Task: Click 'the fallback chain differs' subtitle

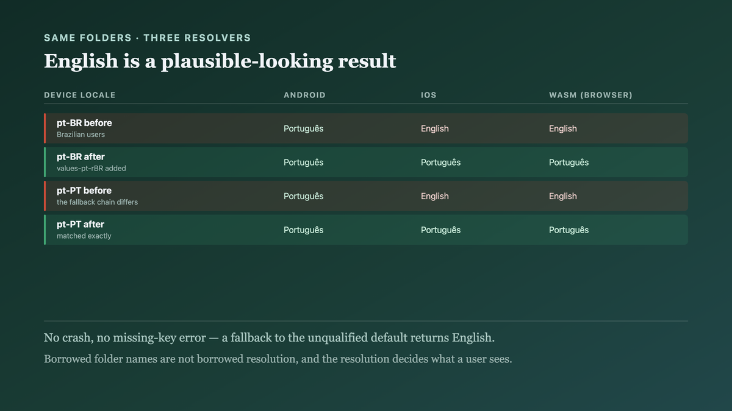Action: click(98, 202)
